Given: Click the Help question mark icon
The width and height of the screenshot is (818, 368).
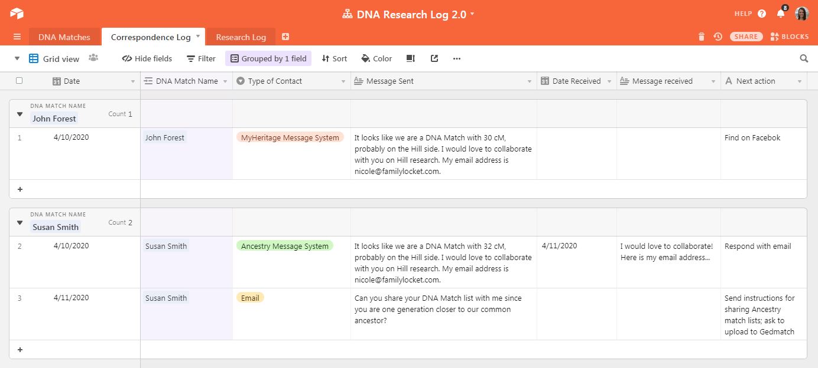Looking at the screenshot, I should [762, 14].
